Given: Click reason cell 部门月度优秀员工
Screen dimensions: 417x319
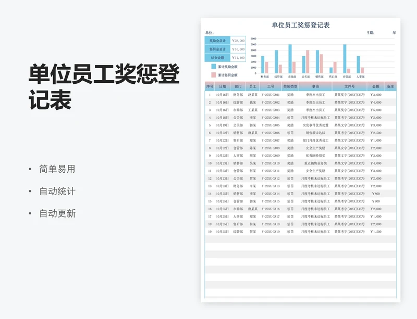Looking at the screenshot, I should (316, 141).
